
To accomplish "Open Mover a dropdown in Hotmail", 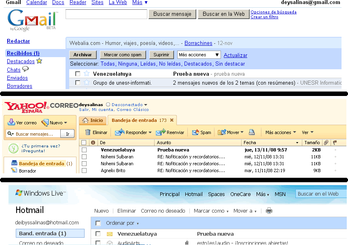I will click(245, 211).
